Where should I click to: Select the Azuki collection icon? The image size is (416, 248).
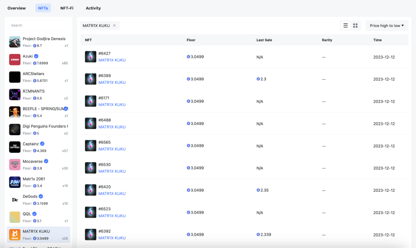[x=15, y=59]
